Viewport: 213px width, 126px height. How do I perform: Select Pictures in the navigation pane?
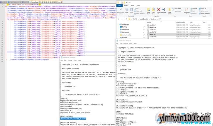click(123, 38)
